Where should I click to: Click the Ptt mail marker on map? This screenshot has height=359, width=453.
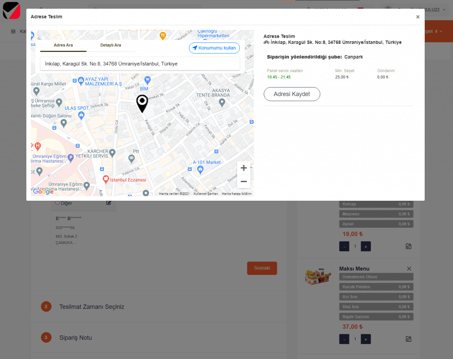tap(132, 158)
